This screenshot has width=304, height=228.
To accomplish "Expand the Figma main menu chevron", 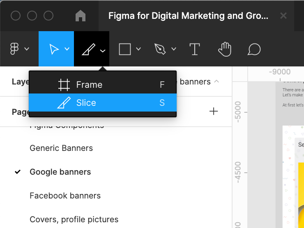I will tap(27, 49).
